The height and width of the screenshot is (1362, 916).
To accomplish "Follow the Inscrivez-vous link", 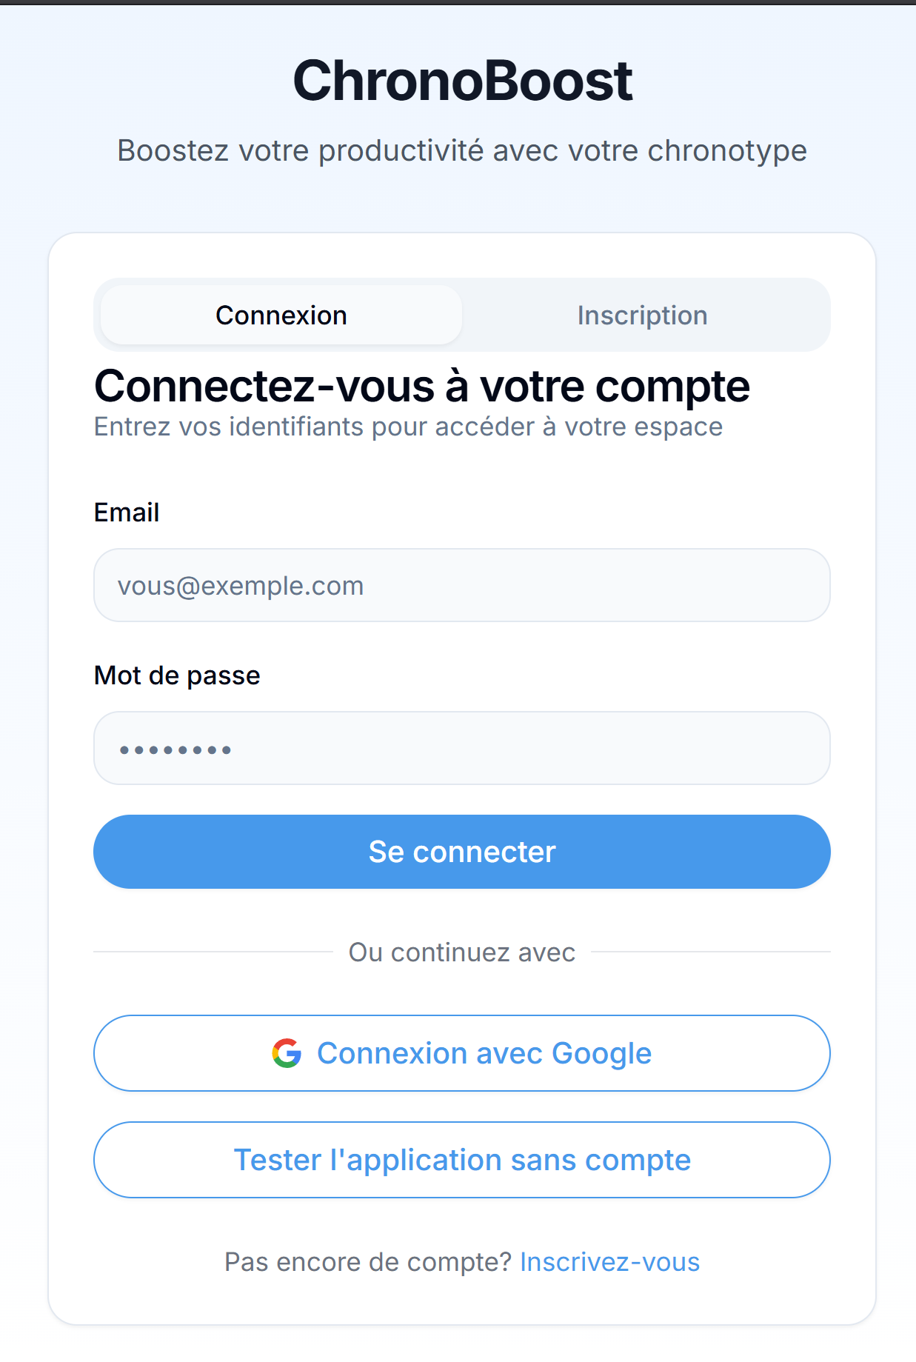I will click(610, 1262).
